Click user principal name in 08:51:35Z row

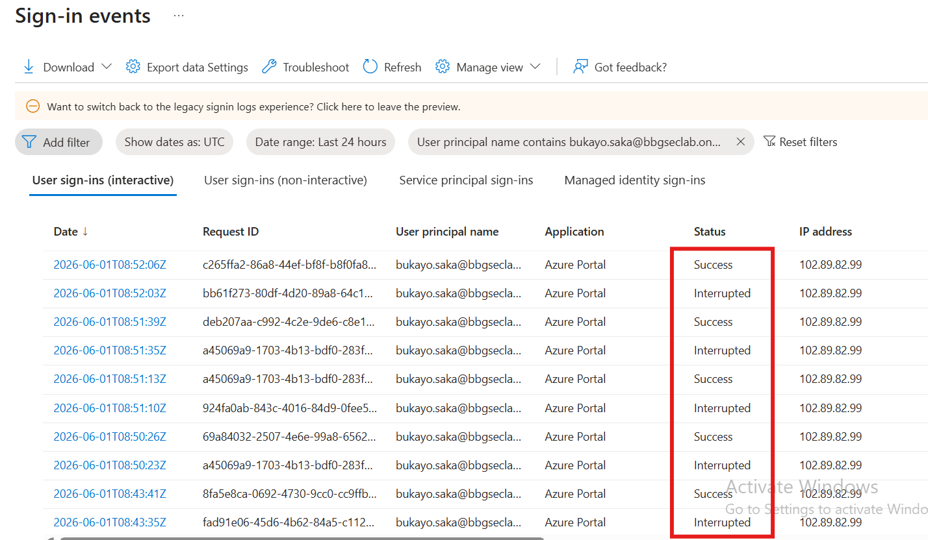click(458, 350)
